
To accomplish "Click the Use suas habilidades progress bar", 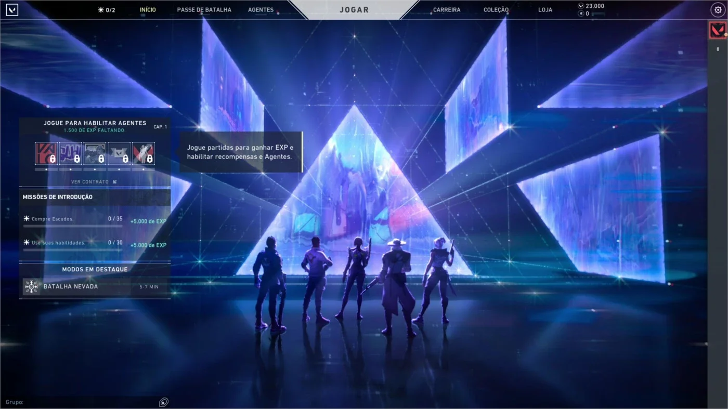I will click(x=73, y=250).
